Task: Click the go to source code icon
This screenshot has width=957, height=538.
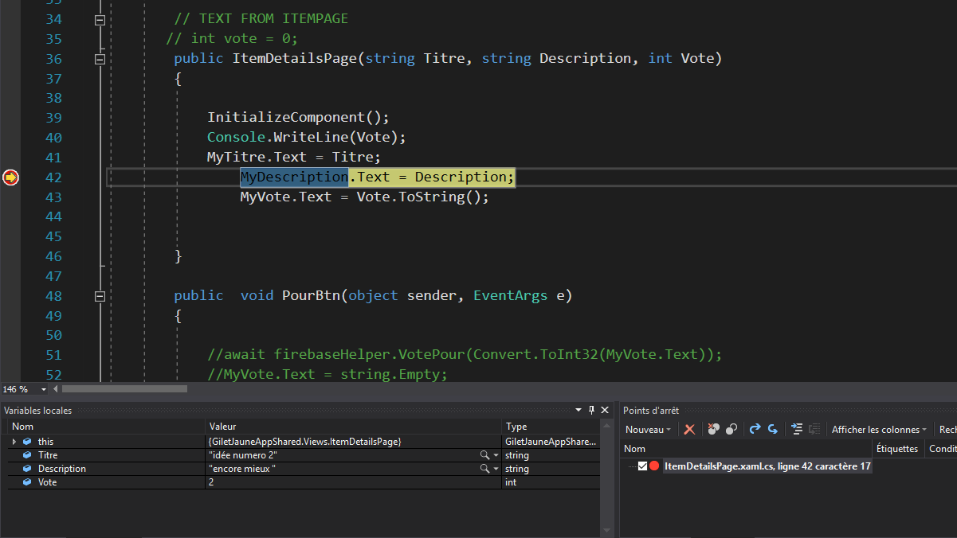Action: pos(796,429)
